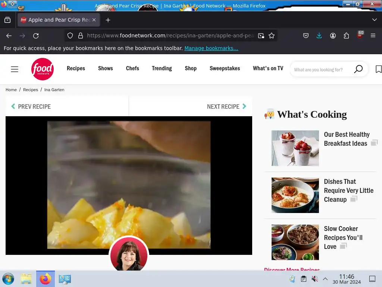Image resolution: width=382 pixels, height=287 pixels.
Task: Open What's on TV navigation item
Action: [x=268, y=68]
